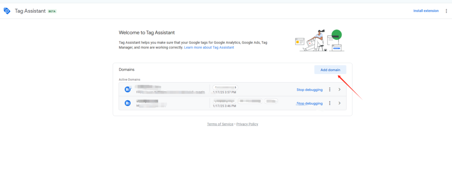Click the tag chip above 1/17/25 3:57 PM
452x181 pixels.
(225, 87)
